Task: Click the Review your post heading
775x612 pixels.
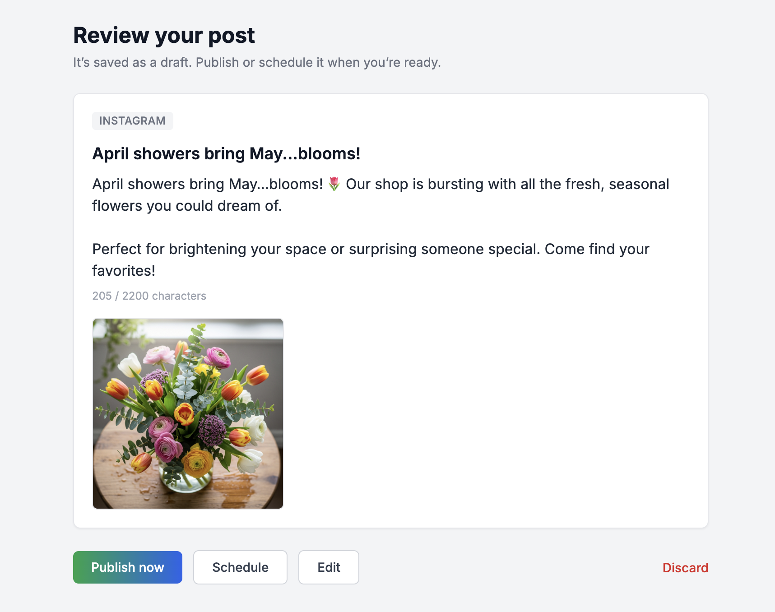Action: tap(164, 36)
